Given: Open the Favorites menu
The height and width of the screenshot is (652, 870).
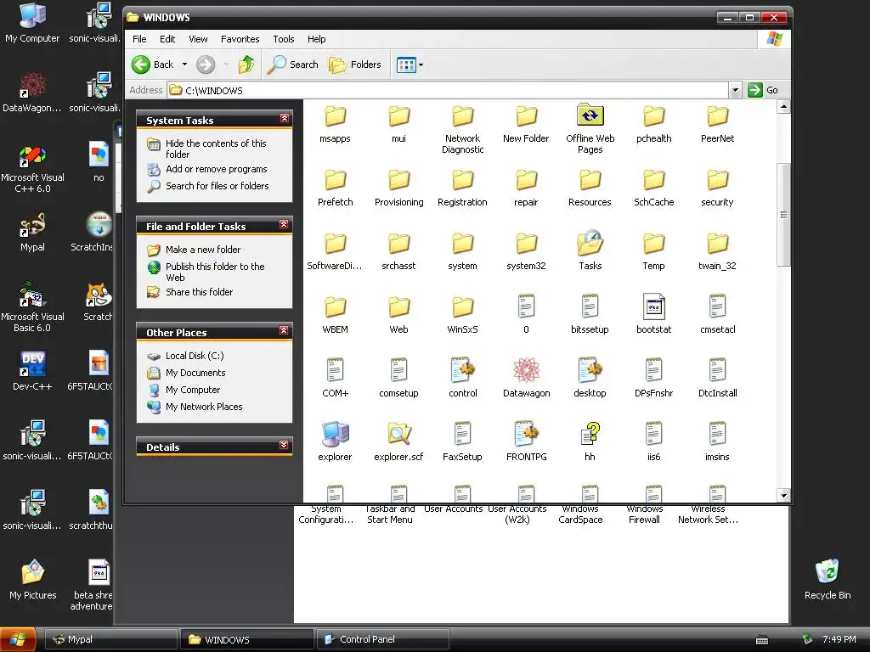Looking at the screenshot, I should 240,39.
